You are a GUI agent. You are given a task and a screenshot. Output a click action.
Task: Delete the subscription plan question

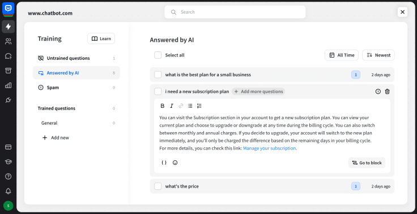pyautogui.click(x=387, y=91)
